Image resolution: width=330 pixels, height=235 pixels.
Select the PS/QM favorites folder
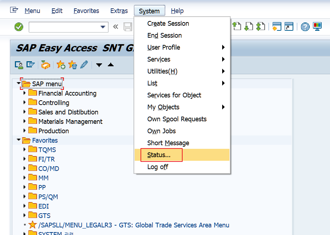point(48,197)
